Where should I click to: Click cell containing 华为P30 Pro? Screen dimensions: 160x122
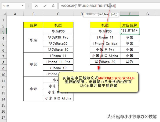click(x=58, y=37)
